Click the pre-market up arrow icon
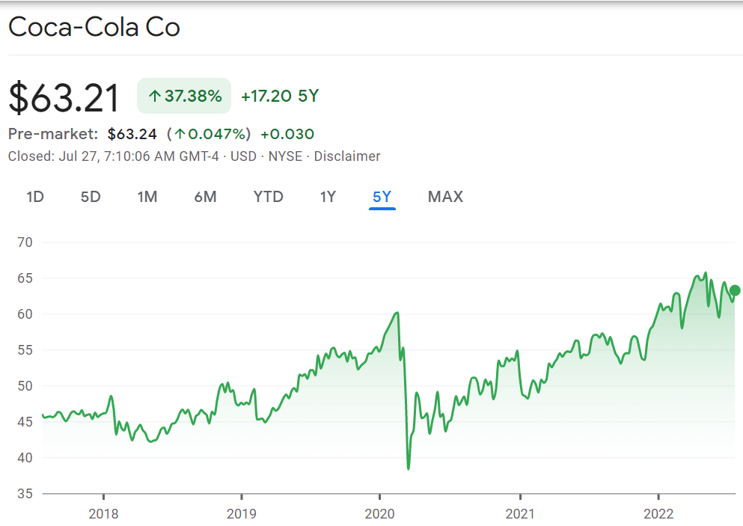 (180, 135)
